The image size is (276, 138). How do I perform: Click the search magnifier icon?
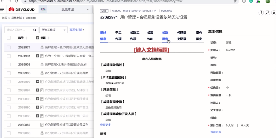[x=35, y=30]
